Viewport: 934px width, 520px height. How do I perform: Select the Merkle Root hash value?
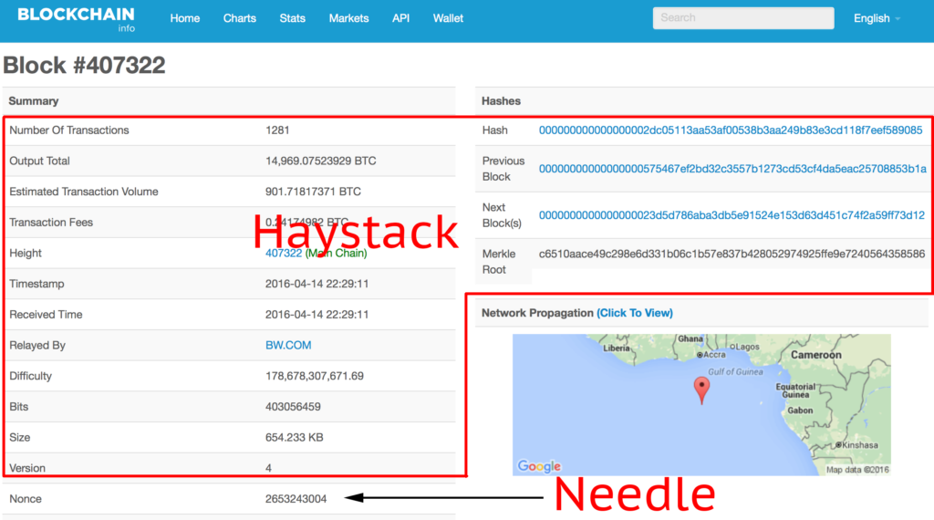tap(732, 254)
